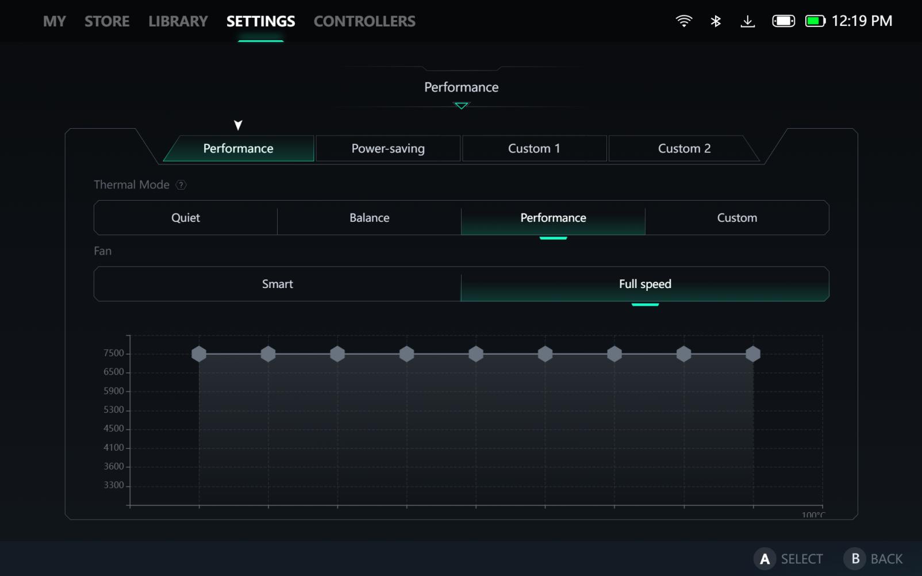The image size is (922, 576).
Task: Click the Wi-Fi status icon
Action: [683, 21]
